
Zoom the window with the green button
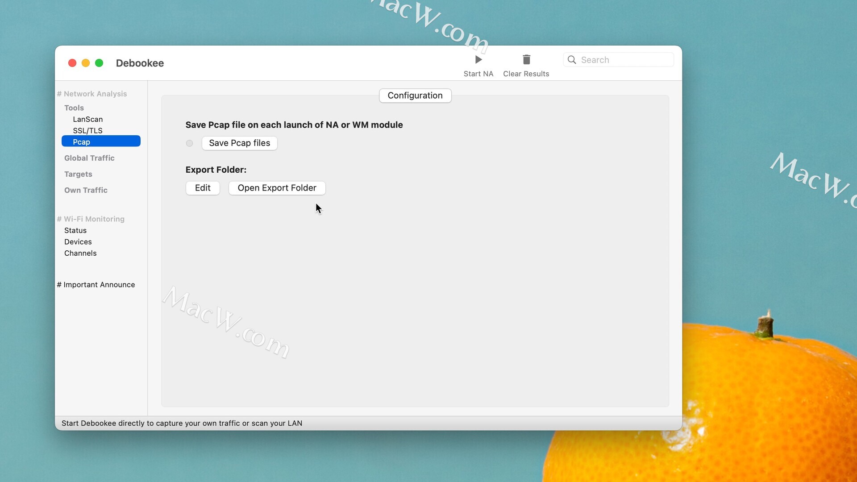[x=99, y=63]
